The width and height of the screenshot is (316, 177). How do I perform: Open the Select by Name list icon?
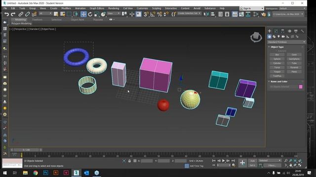click(x=63, y=14)
